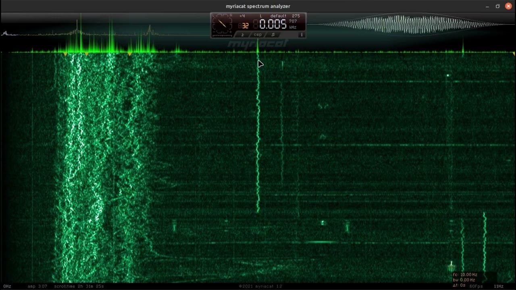Click the fc: 10.00 Hz readout
Image resolution: width=516 pixels, height=290 pixels.
click(x=465, y=275)
